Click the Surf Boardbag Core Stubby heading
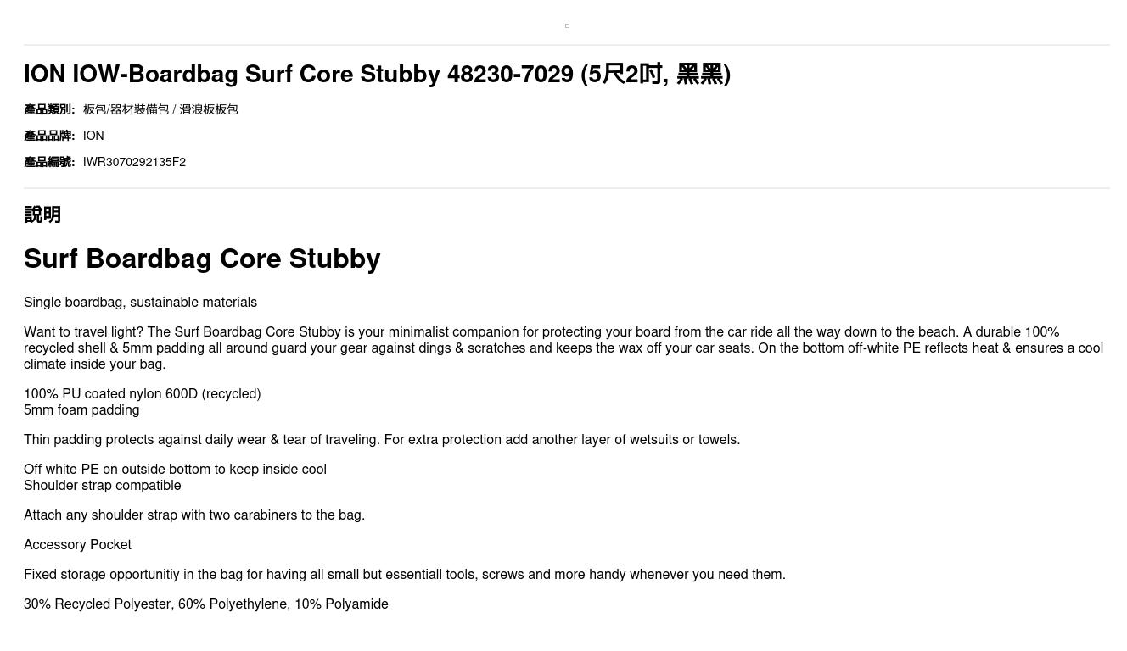 tap(202, 259)
